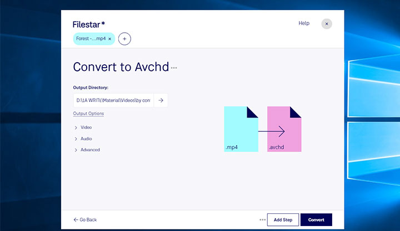Expand the Audio settings section
This screenshot has width=400, height=231.
point(83,138)
